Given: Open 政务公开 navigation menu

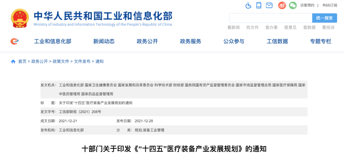Looking at the screenshot, I should [x=147, y=41].
